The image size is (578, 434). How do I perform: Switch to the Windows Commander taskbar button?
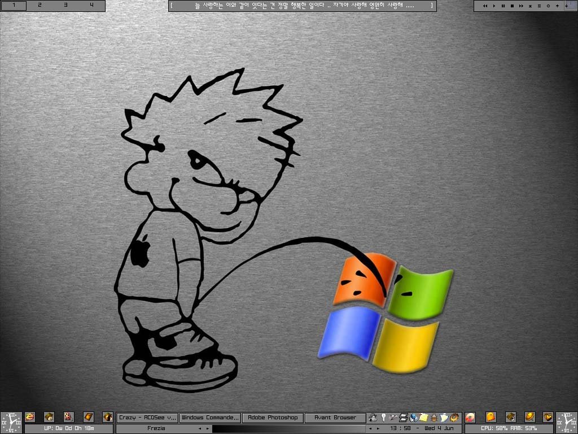pos(210,418)
